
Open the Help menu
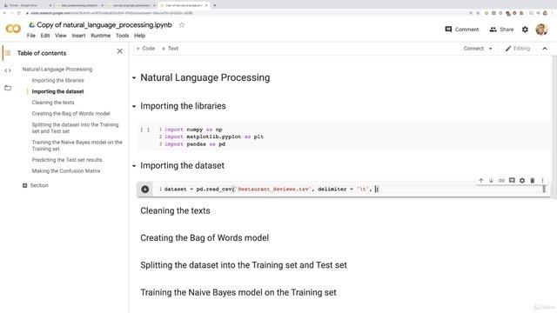point(139,36)
